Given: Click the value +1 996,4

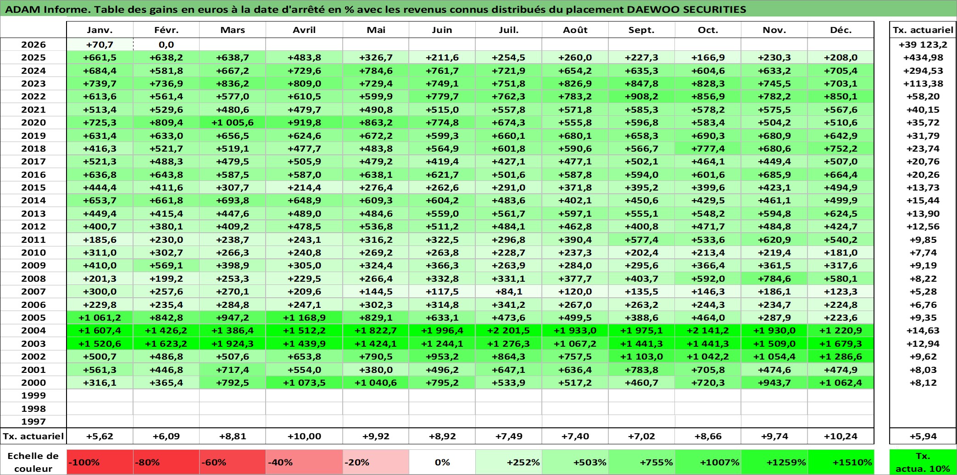Looking at the screenshot, I should (x=442, y=330).
